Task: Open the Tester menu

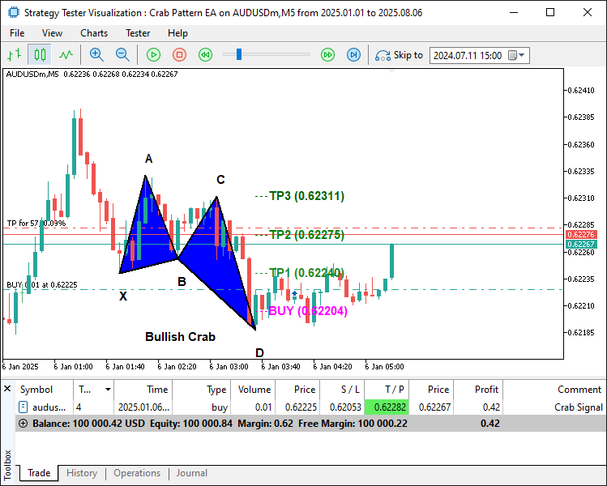Action: tap(138, 33)
